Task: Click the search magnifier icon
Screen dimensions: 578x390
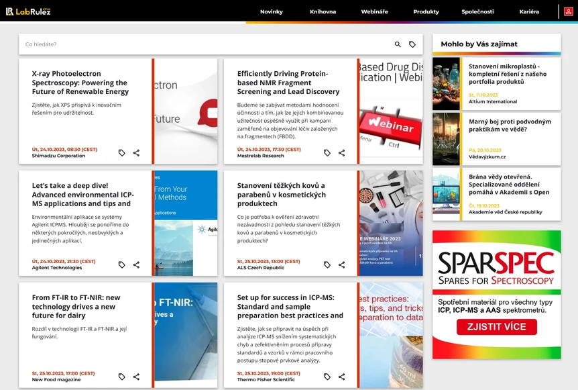Action: [x=398, y=44]
